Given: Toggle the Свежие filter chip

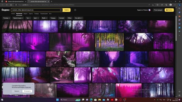Looking at the screenshot, I should (x=61, y=18).
